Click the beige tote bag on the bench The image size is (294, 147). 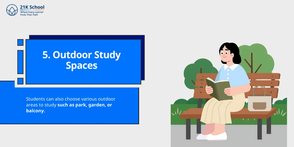260,98
